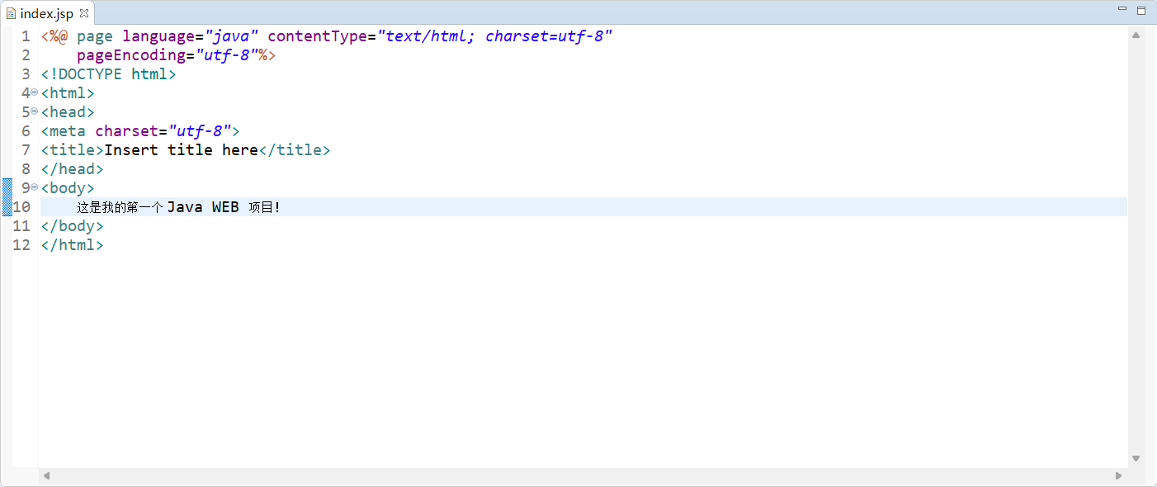Screen dimensions: 1157x487
Task: Click the horizontal scrollbar right arrow
Action: pyautogui.click(x=1119, y=476)
